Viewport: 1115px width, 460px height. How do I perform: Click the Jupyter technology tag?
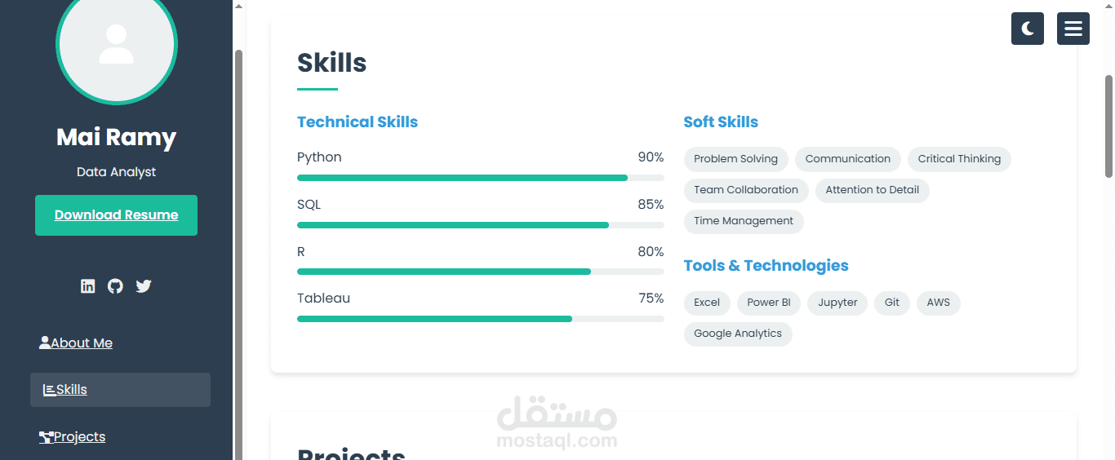[x=837, y=303]
